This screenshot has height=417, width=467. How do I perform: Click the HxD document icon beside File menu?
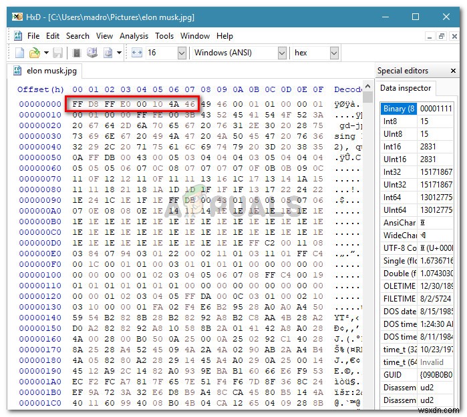pos(18,36)
